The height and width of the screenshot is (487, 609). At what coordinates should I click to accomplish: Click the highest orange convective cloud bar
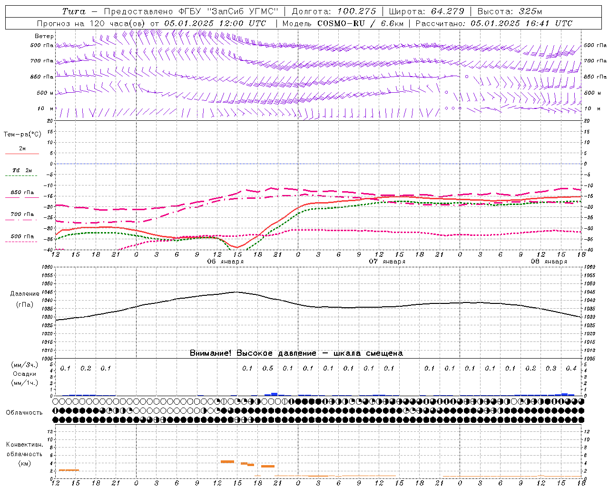click(x=227, y=462)
